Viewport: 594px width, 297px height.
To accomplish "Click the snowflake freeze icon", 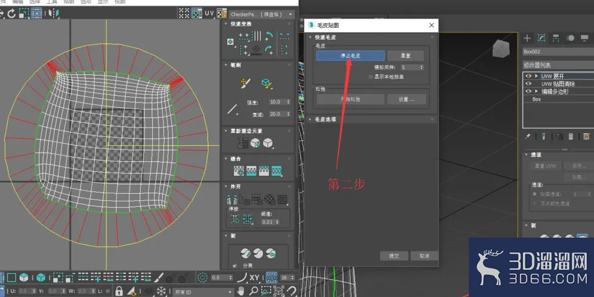I will 161,291.
